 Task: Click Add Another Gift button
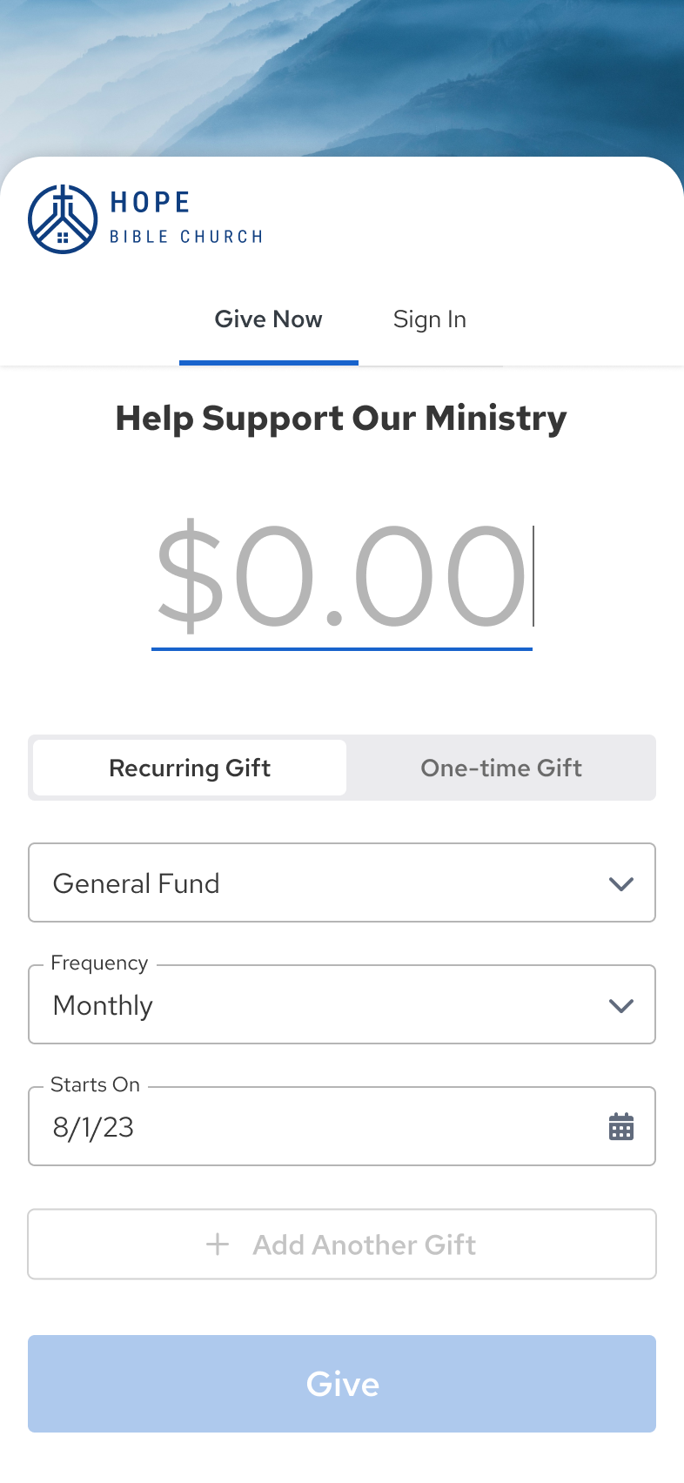[x=341, y=1245]
